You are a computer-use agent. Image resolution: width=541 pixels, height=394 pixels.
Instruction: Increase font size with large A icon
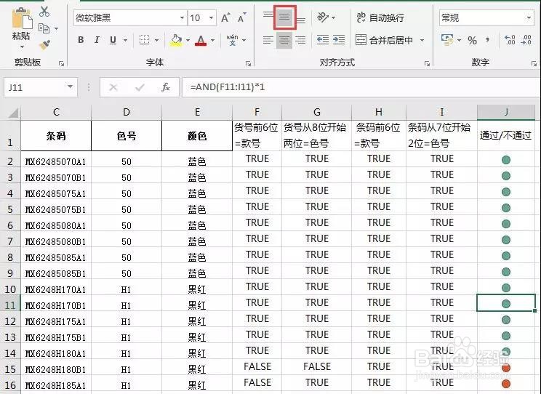(225, 17)
